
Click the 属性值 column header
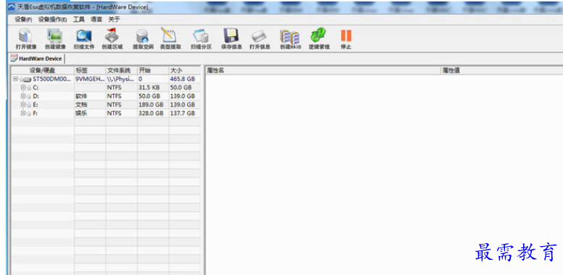coord(501,70)
